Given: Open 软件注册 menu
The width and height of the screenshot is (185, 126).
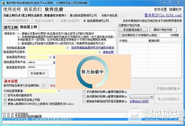Looking at the screenshot, I should pos(54,9).
